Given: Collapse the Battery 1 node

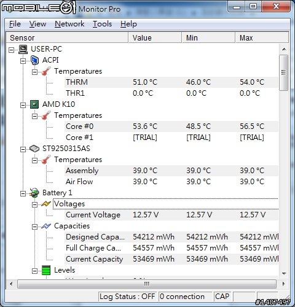Looking at the screenshot, I should coord(23,193).
